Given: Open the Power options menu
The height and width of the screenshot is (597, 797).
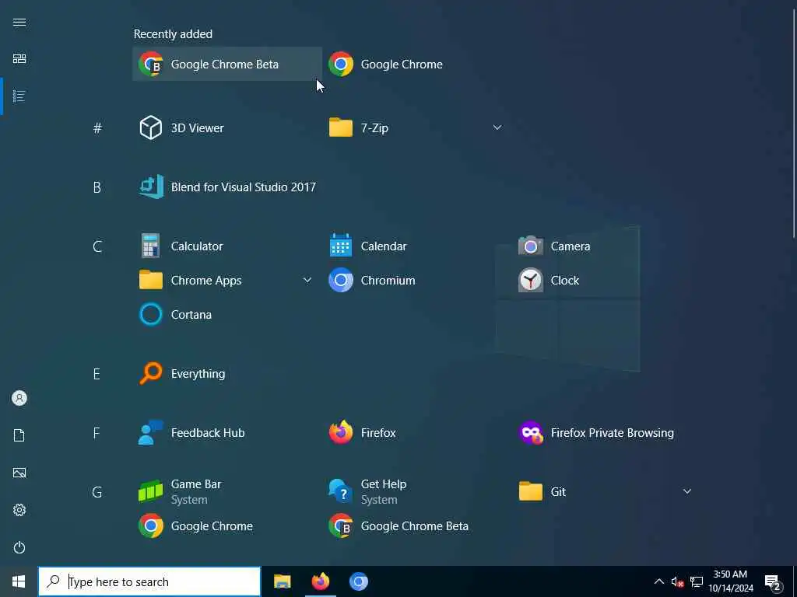Looking at the screenshot, I should click(19, 547).
